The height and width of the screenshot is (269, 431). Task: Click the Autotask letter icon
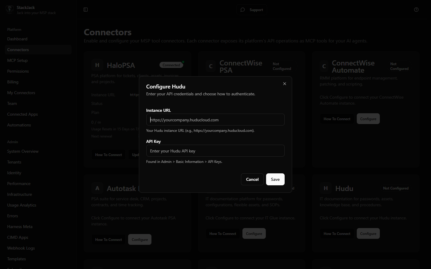(97, 188)
